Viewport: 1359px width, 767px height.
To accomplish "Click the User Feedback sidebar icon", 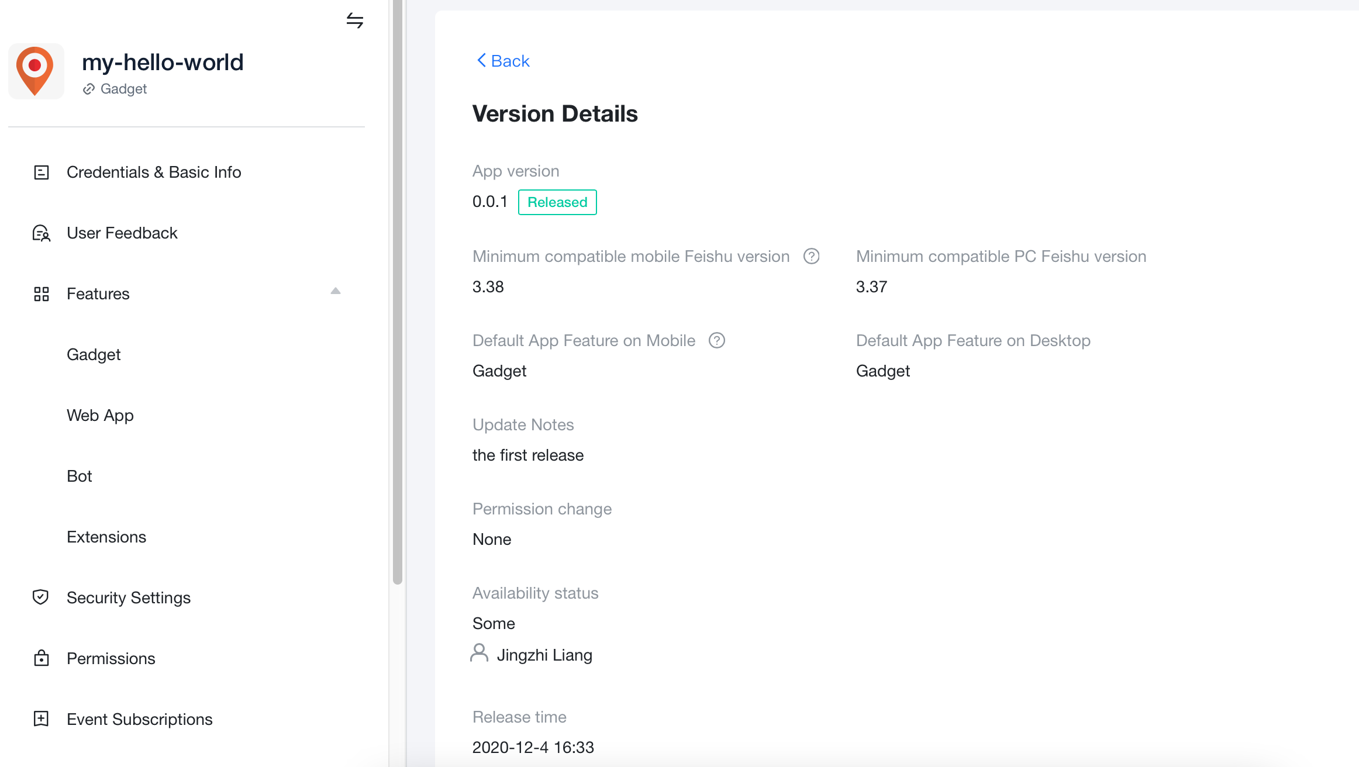I will click(41, 233).
